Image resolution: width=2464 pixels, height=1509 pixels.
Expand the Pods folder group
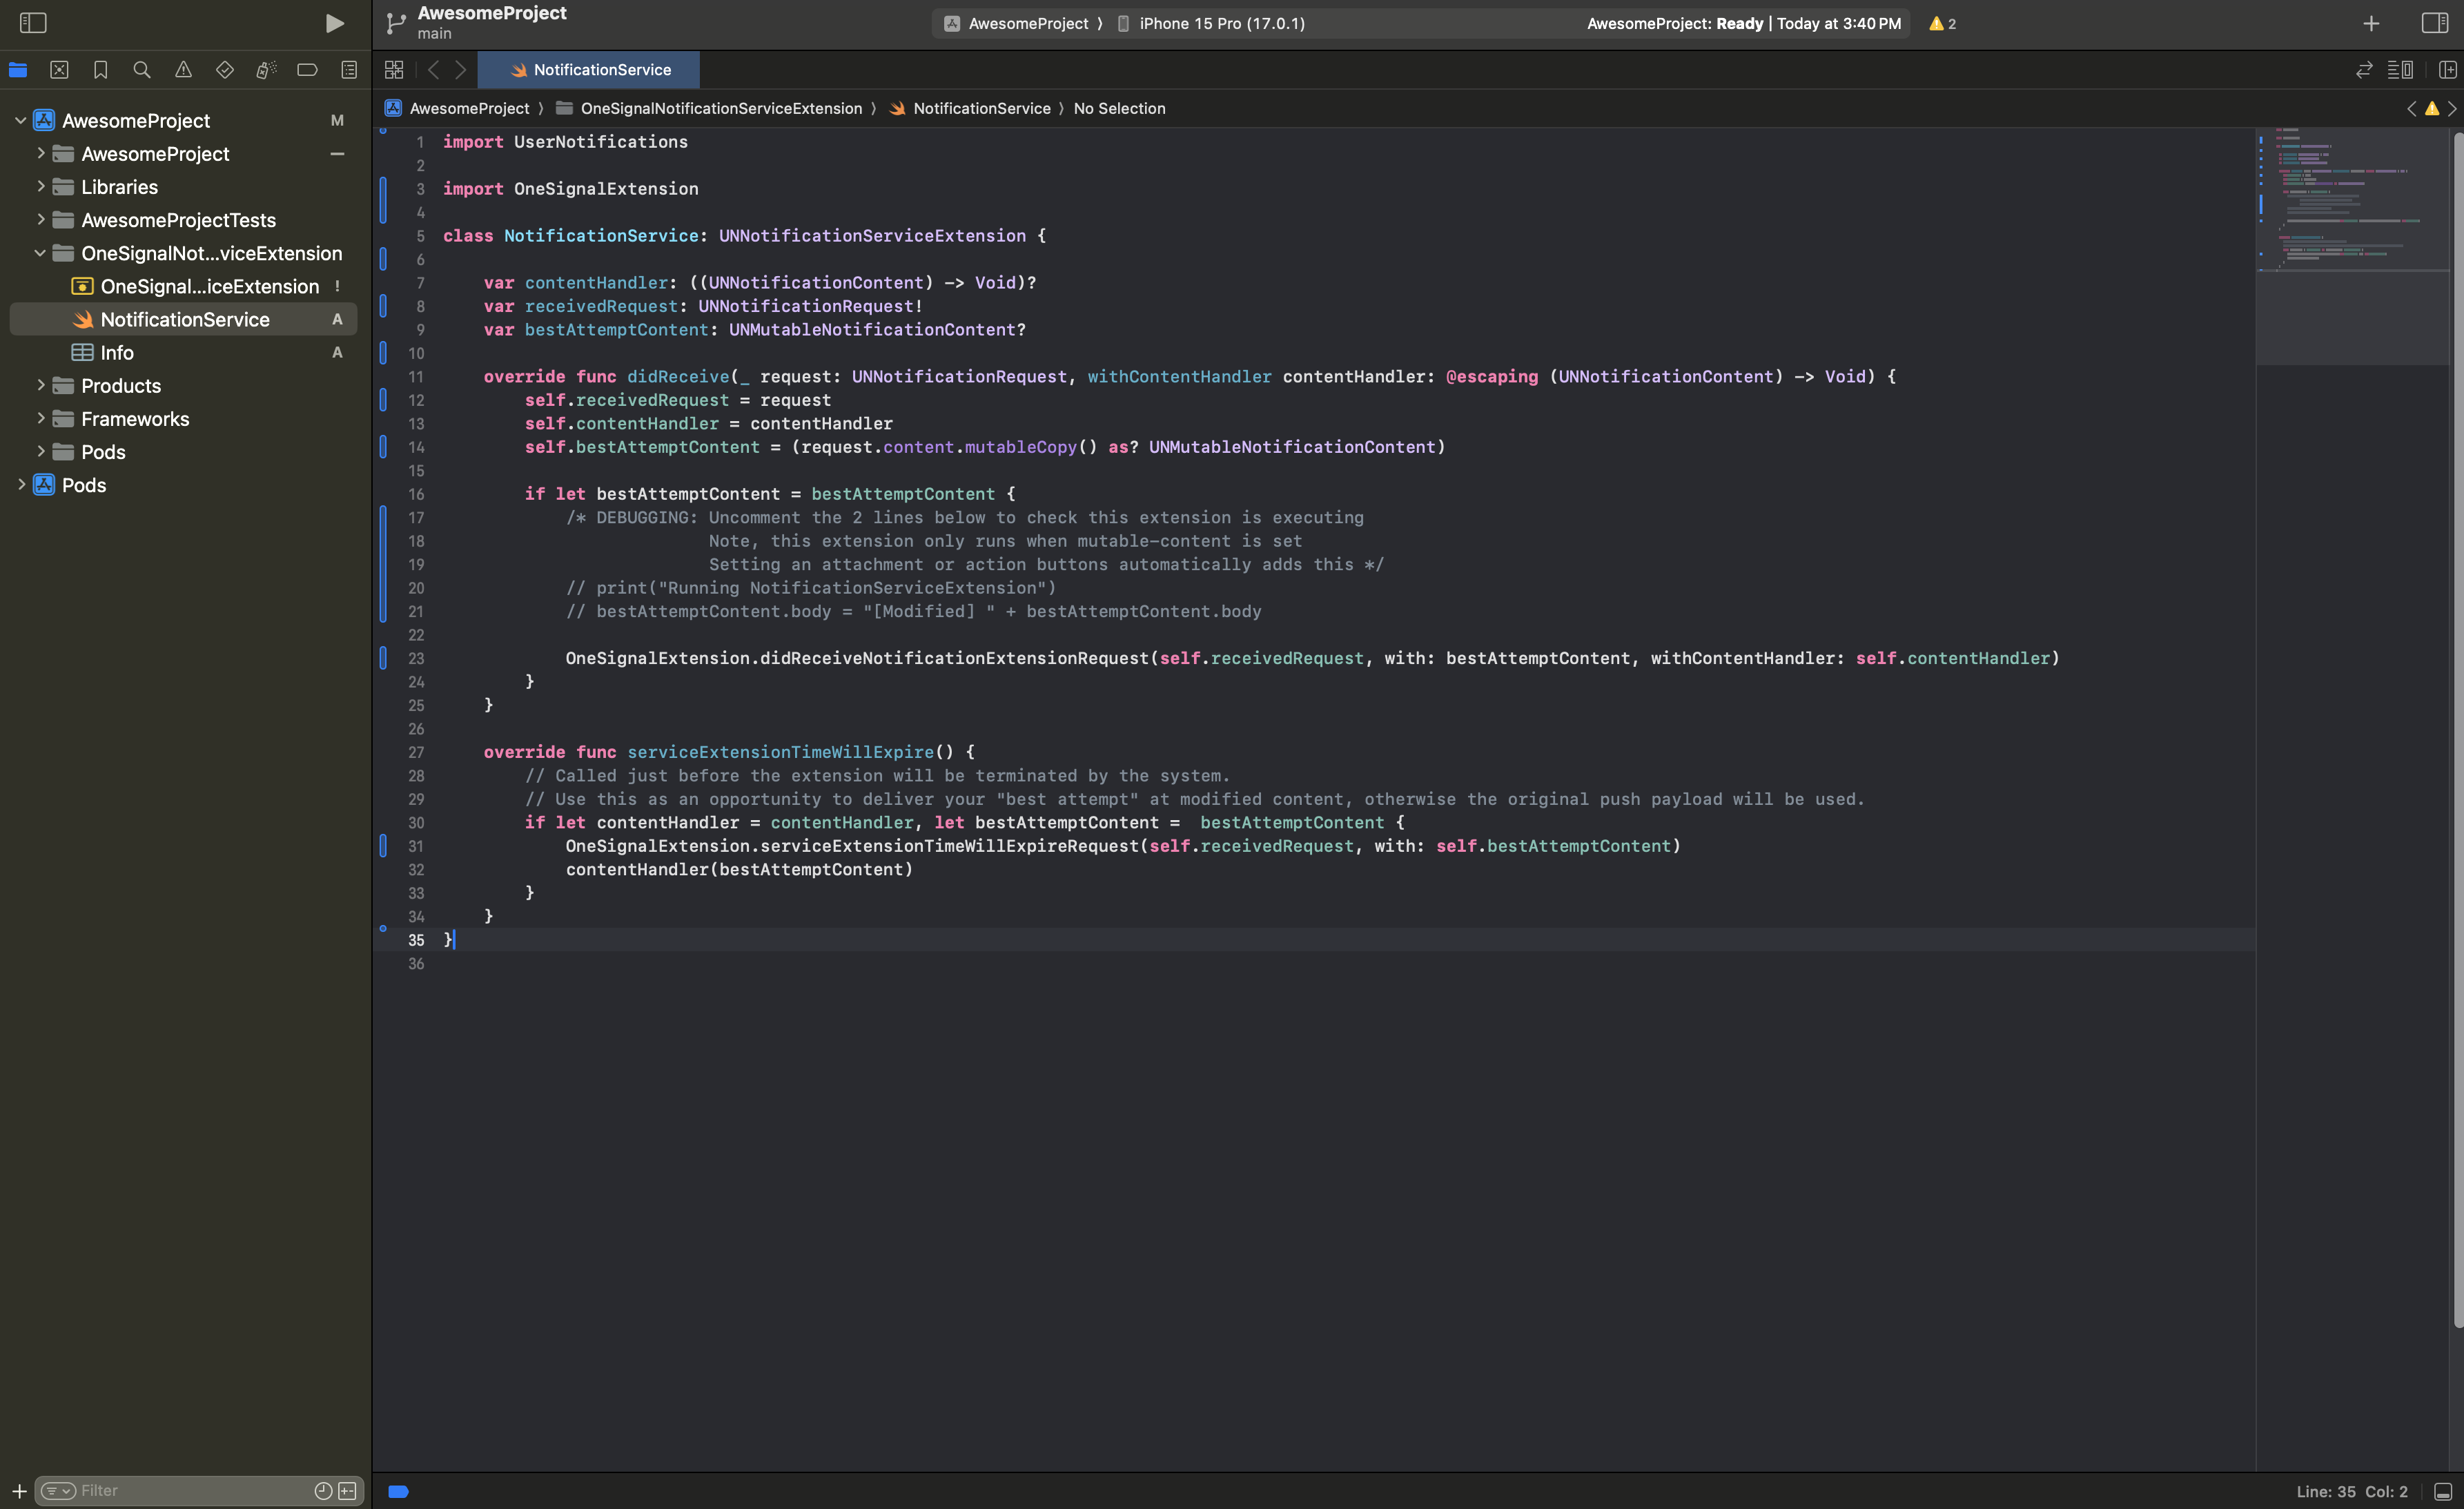(x=40, y=451)
